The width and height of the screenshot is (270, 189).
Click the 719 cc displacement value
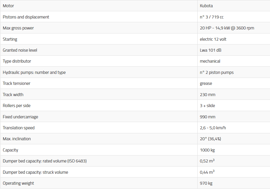(x=211, y=17)
